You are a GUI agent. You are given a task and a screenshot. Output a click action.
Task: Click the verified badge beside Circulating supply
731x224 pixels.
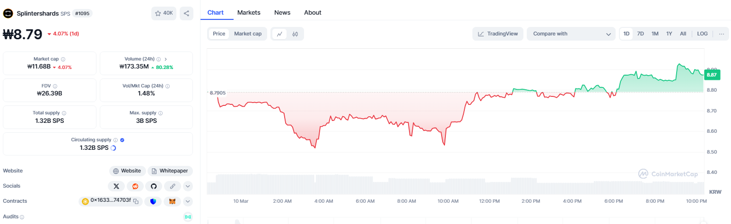122,140
